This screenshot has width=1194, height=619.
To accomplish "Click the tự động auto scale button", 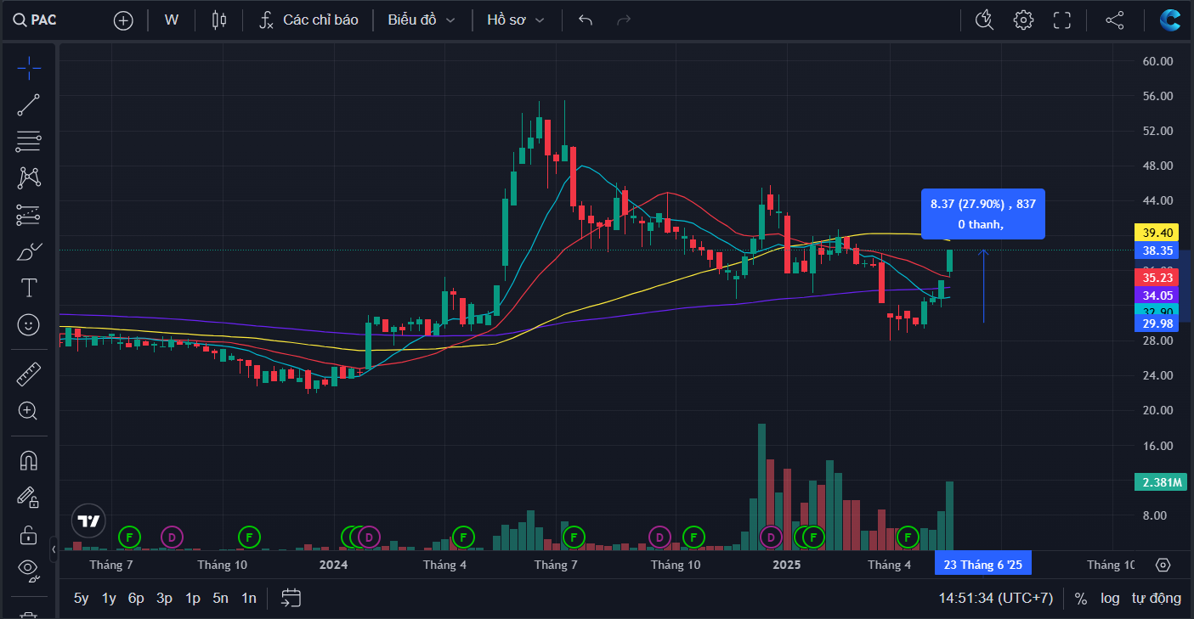I will [x=1156, y=598].
